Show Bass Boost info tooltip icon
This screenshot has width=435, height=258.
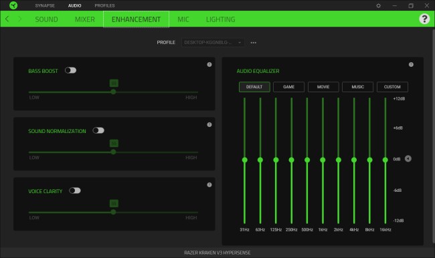pyautogui.click(x=209, y=64)
